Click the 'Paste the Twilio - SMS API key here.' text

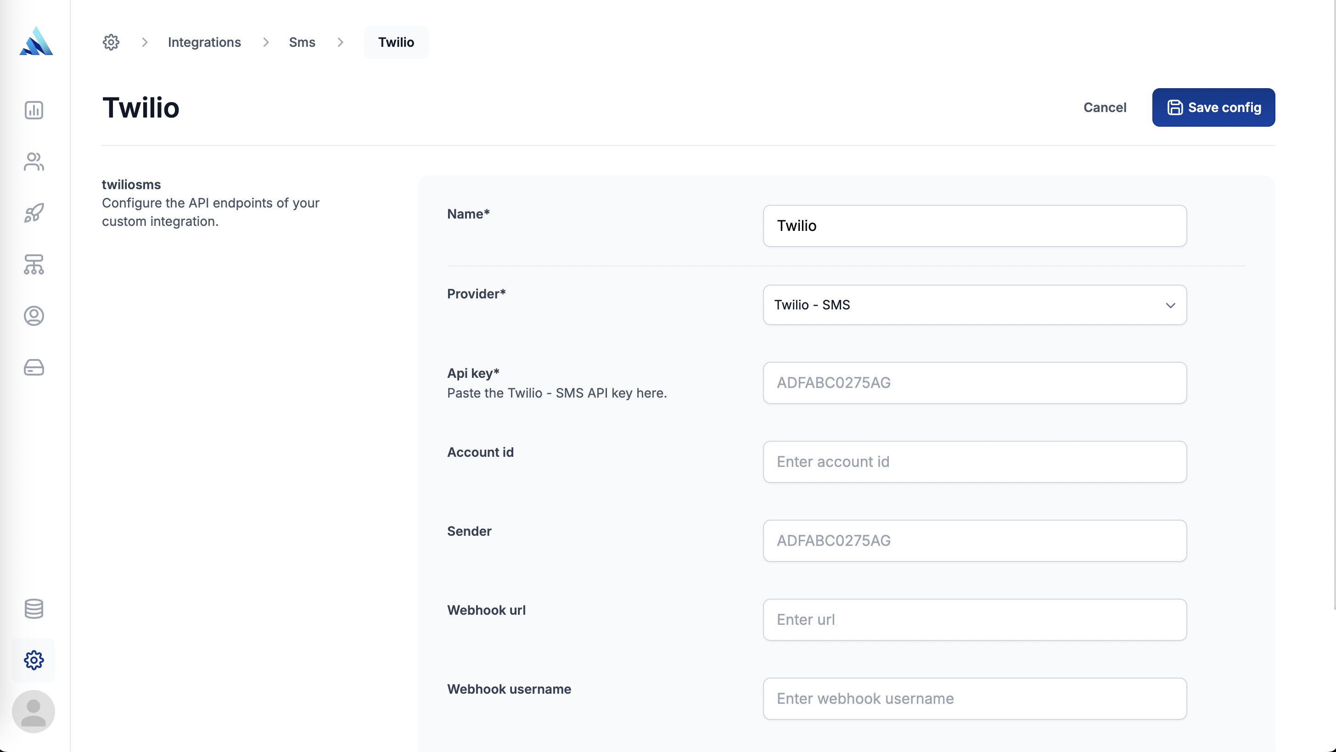click(557, 393)
